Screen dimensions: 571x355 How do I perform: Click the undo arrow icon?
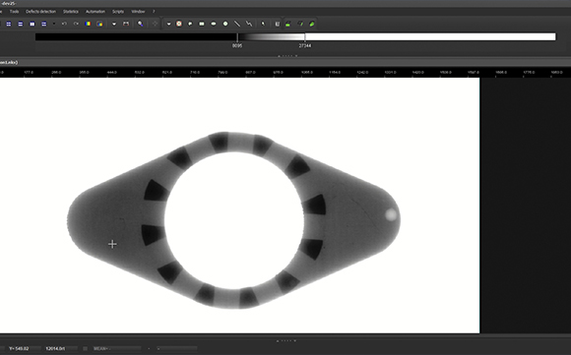(64, 24)
